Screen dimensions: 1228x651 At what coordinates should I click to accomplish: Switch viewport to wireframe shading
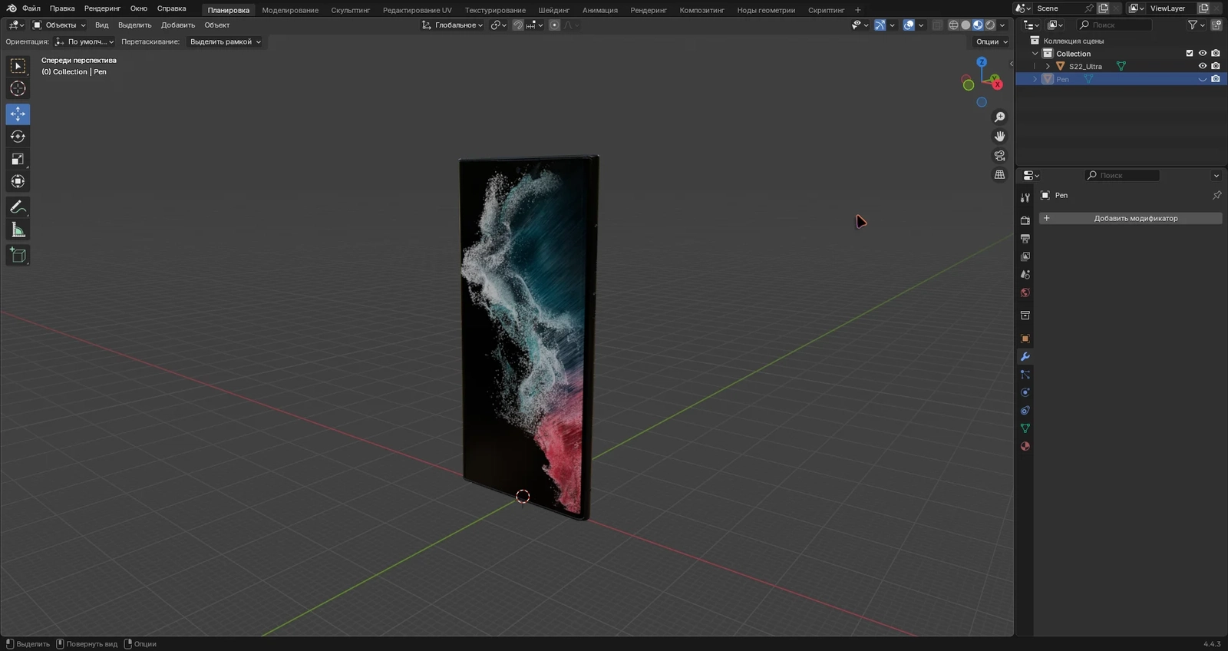(x=953, y=25)
